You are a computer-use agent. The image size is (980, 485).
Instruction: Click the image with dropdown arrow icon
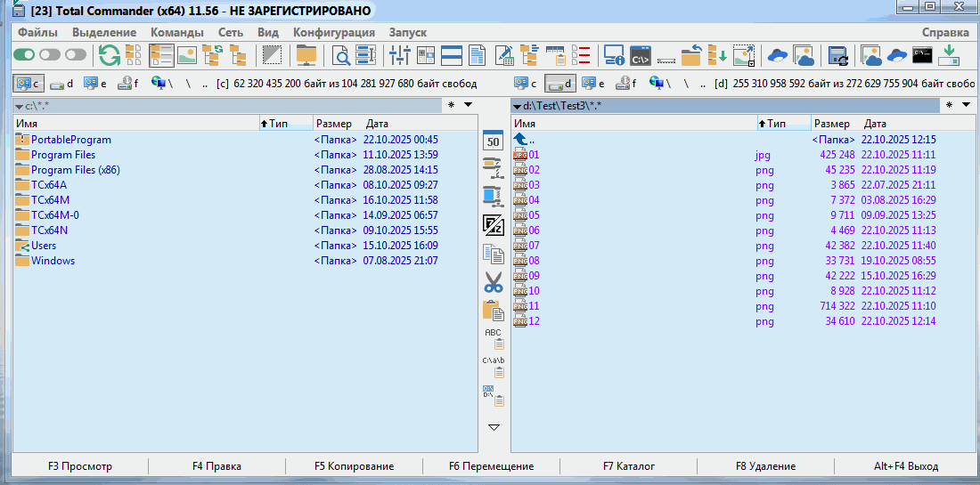click(744, 55)
